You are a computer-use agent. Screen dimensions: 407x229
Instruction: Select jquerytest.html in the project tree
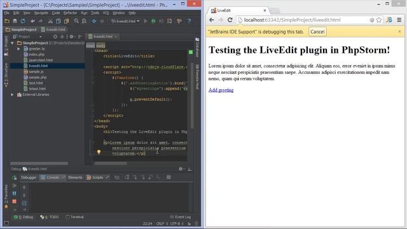(41, 60)
